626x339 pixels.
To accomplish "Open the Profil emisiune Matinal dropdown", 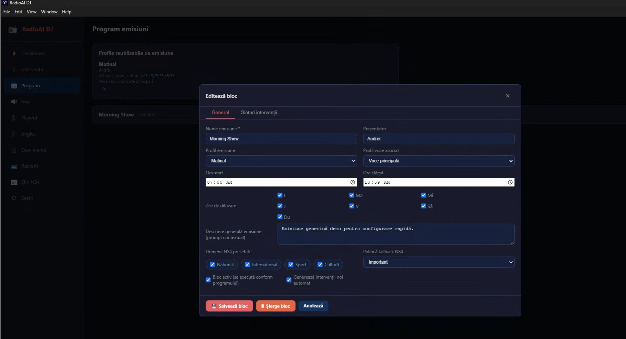I will (x=281, y=161).
